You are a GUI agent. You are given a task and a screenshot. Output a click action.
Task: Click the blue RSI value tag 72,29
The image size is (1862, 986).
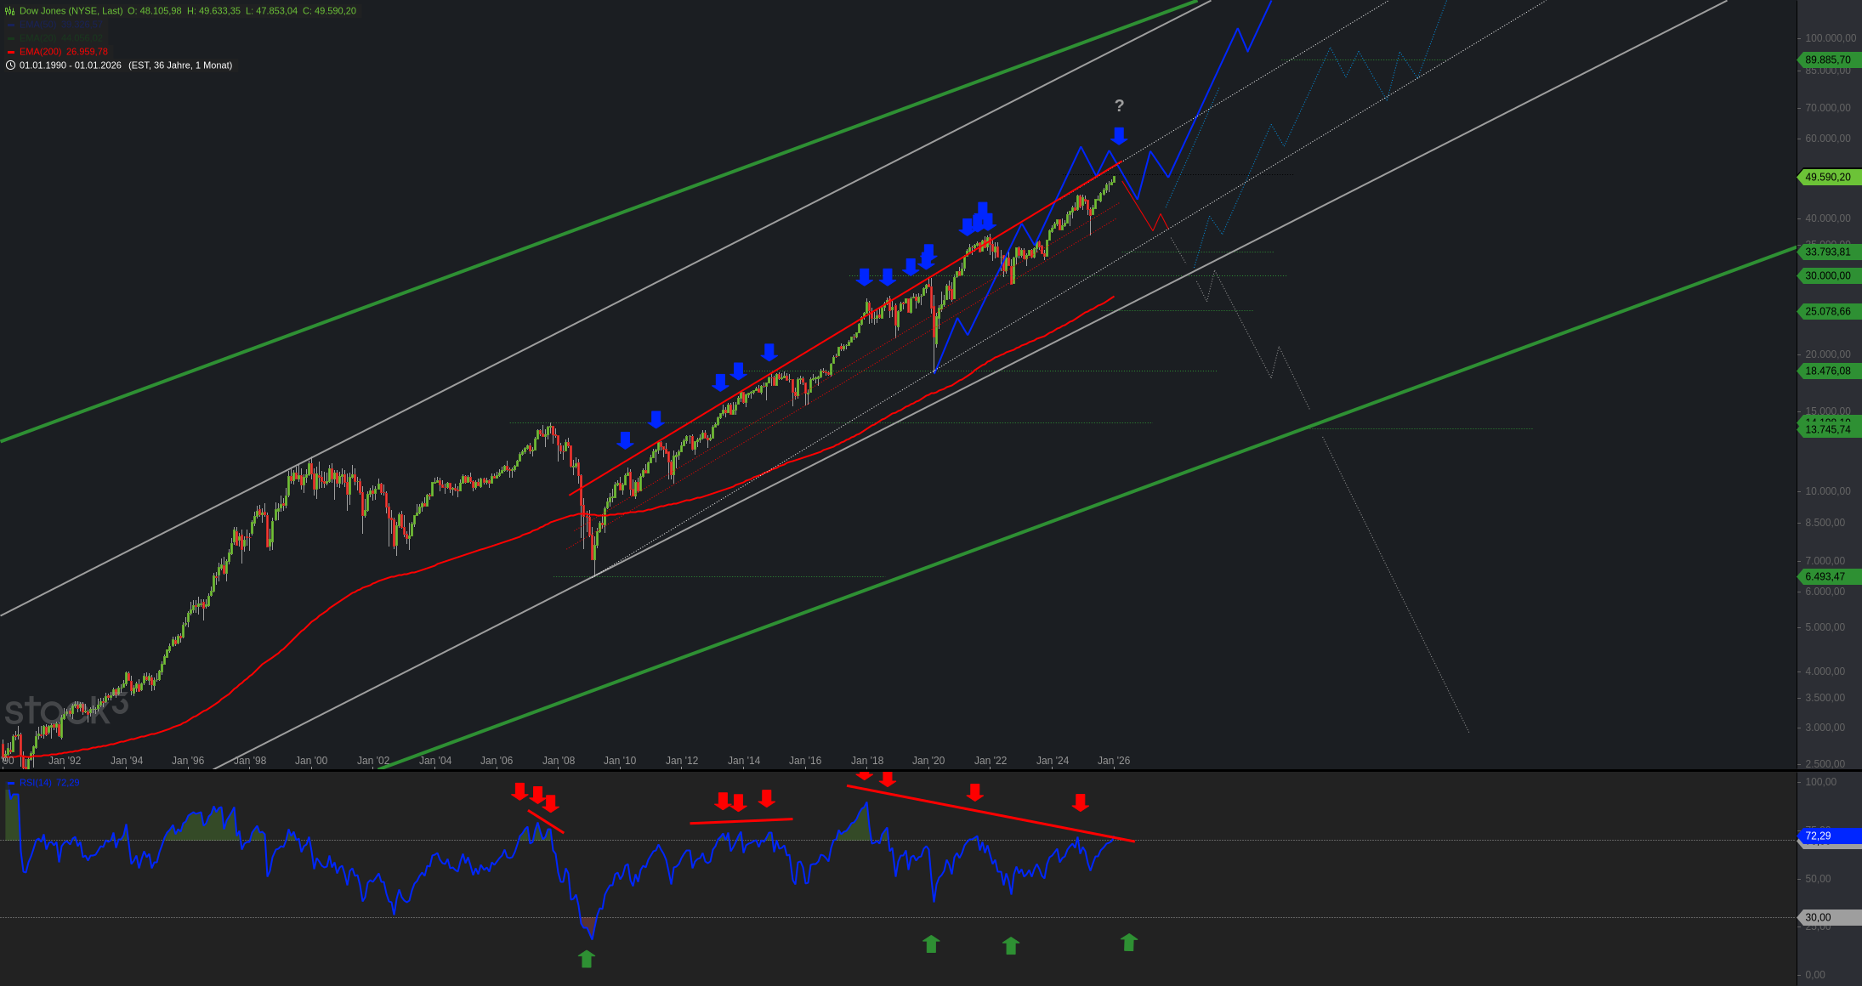click(1828, 836)
